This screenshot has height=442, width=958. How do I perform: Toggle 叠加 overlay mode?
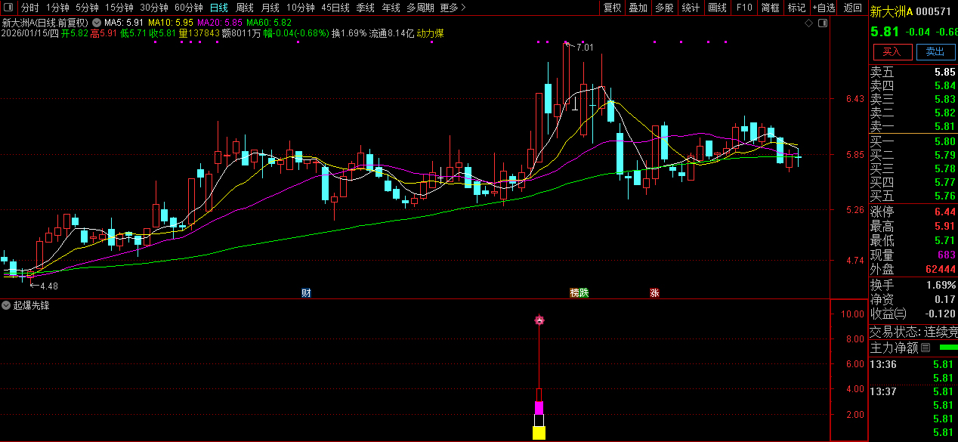638,8
